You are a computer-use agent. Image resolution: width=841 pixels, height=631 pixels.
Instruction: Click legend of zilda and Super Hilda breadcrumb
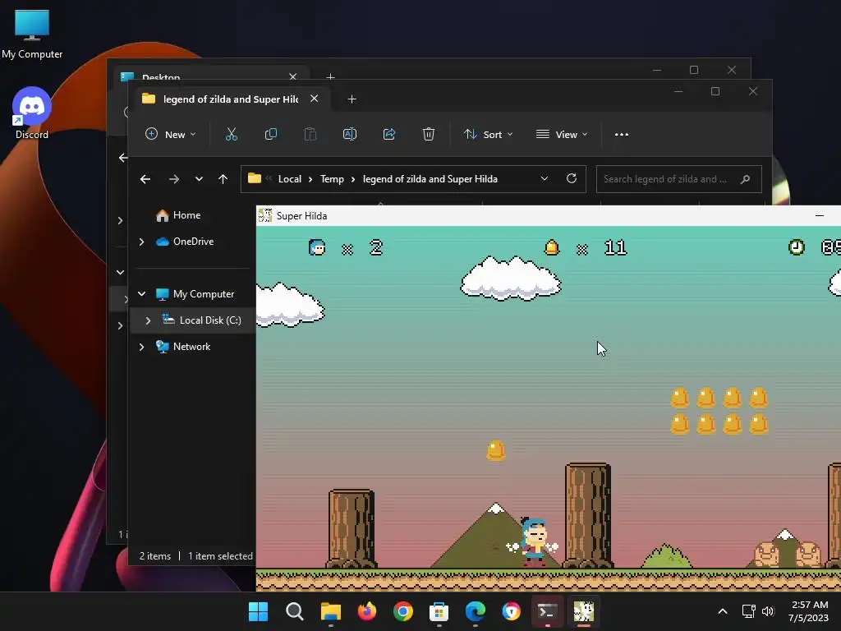(430, 179)
